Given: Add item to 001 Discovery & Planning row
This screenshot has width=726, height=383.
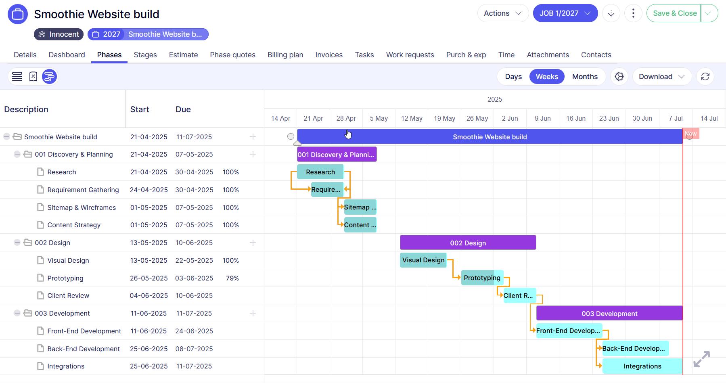Looking at the screenshot, I should pyautogui.click(x=253, y=155).
